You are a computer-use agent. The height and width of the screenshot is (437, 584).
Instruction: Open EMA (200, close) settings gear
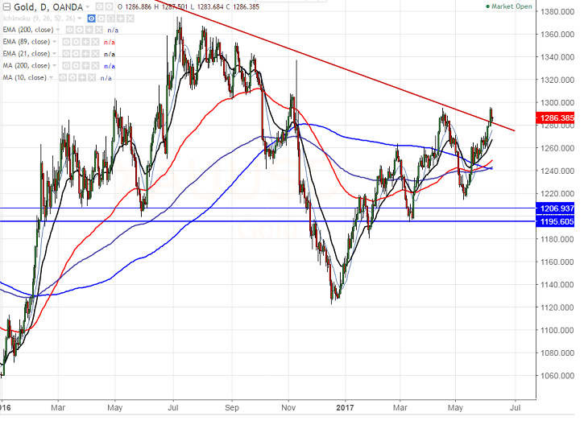point(79,30)
